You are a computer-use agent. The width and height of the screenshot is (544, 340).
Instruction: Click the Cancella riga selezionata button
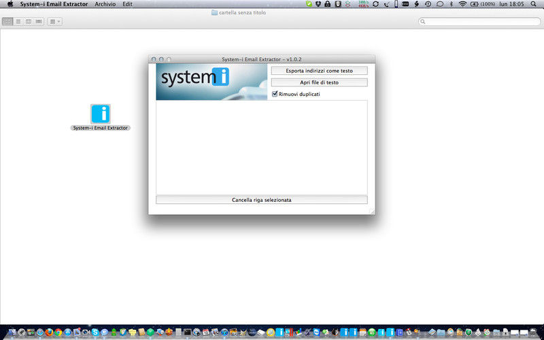pyautogui.click(x=262, y=200)
